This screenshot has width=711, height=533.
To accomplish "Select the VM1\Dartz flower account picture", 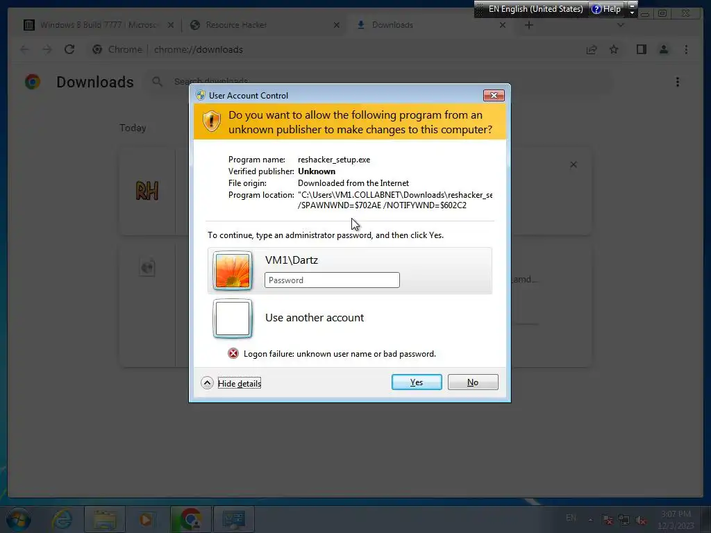I will pos(233,271).
